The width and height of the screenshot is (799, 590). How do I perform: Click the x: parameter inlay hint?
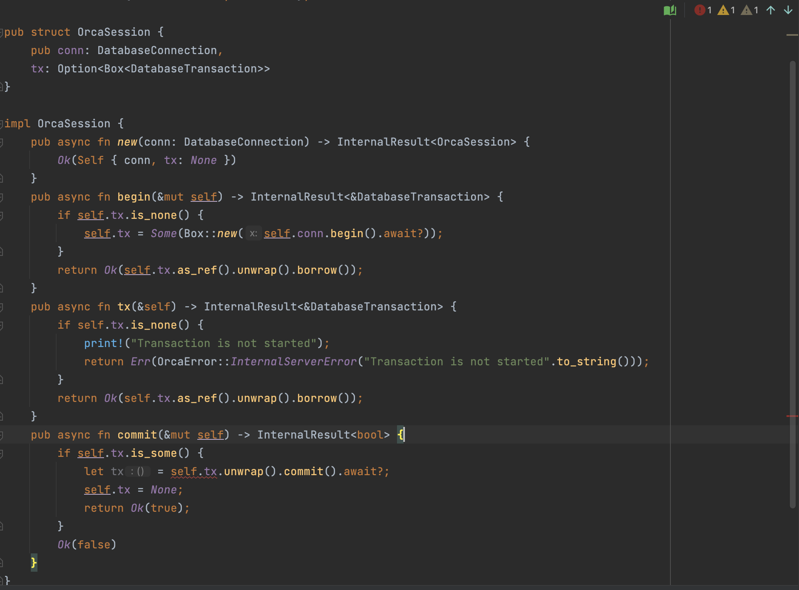tap(253, 233)
